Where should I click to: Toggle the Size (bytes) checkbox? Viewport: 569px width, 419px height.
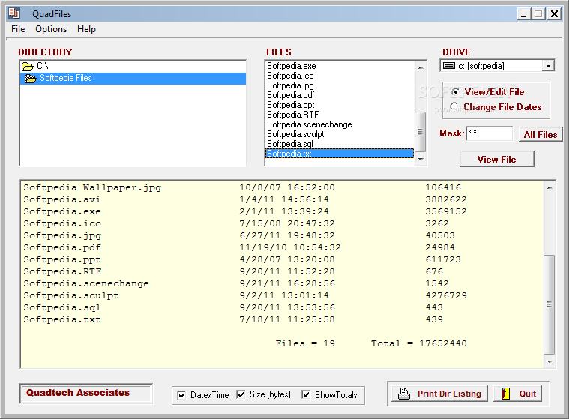240,394
